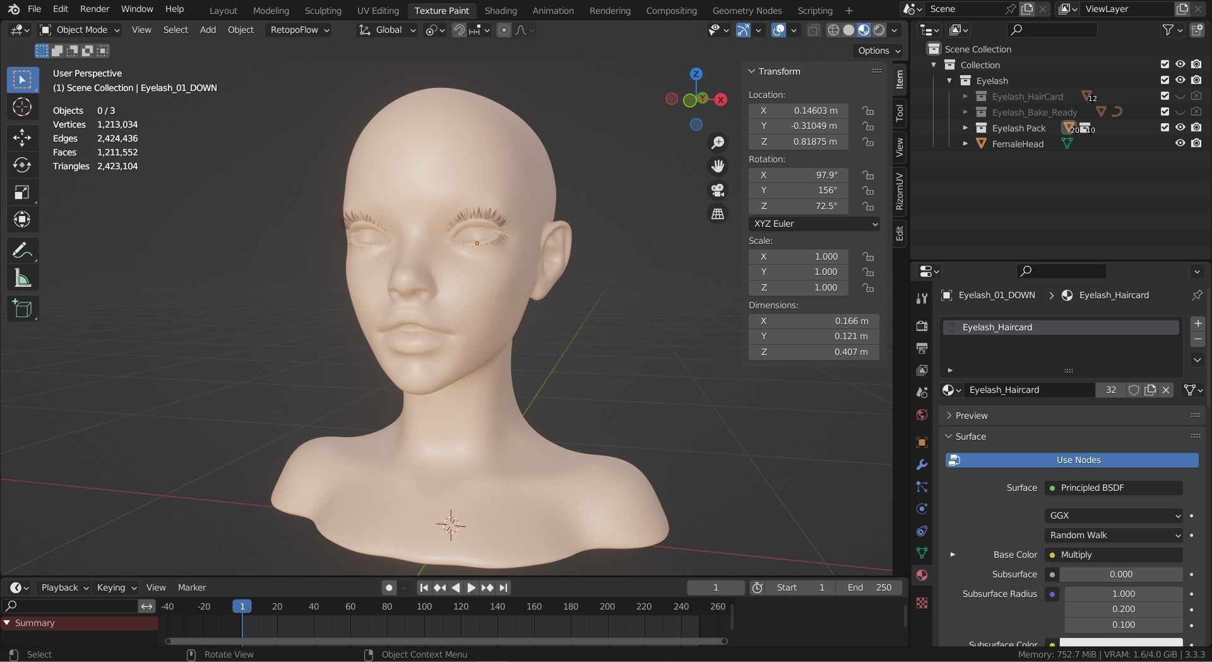Choose the Move tool

22,138
